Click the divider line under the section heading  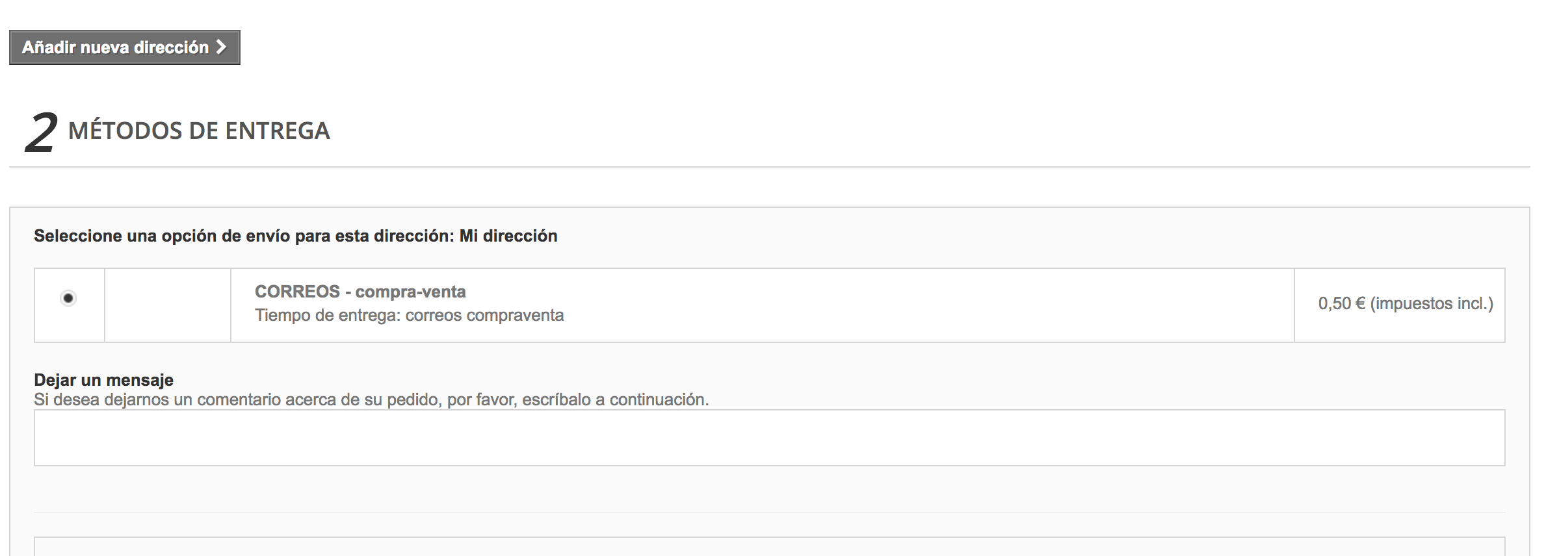click(x=769, y=167)
